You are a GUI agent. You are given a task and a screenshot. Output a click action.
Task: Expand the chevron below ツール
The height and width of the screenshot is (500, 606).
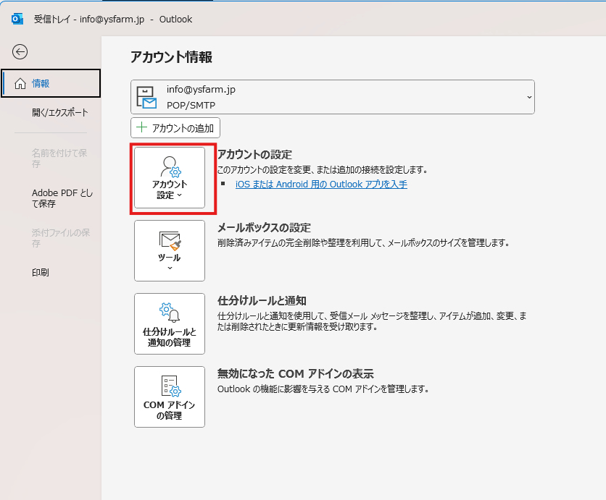[170, 268]
